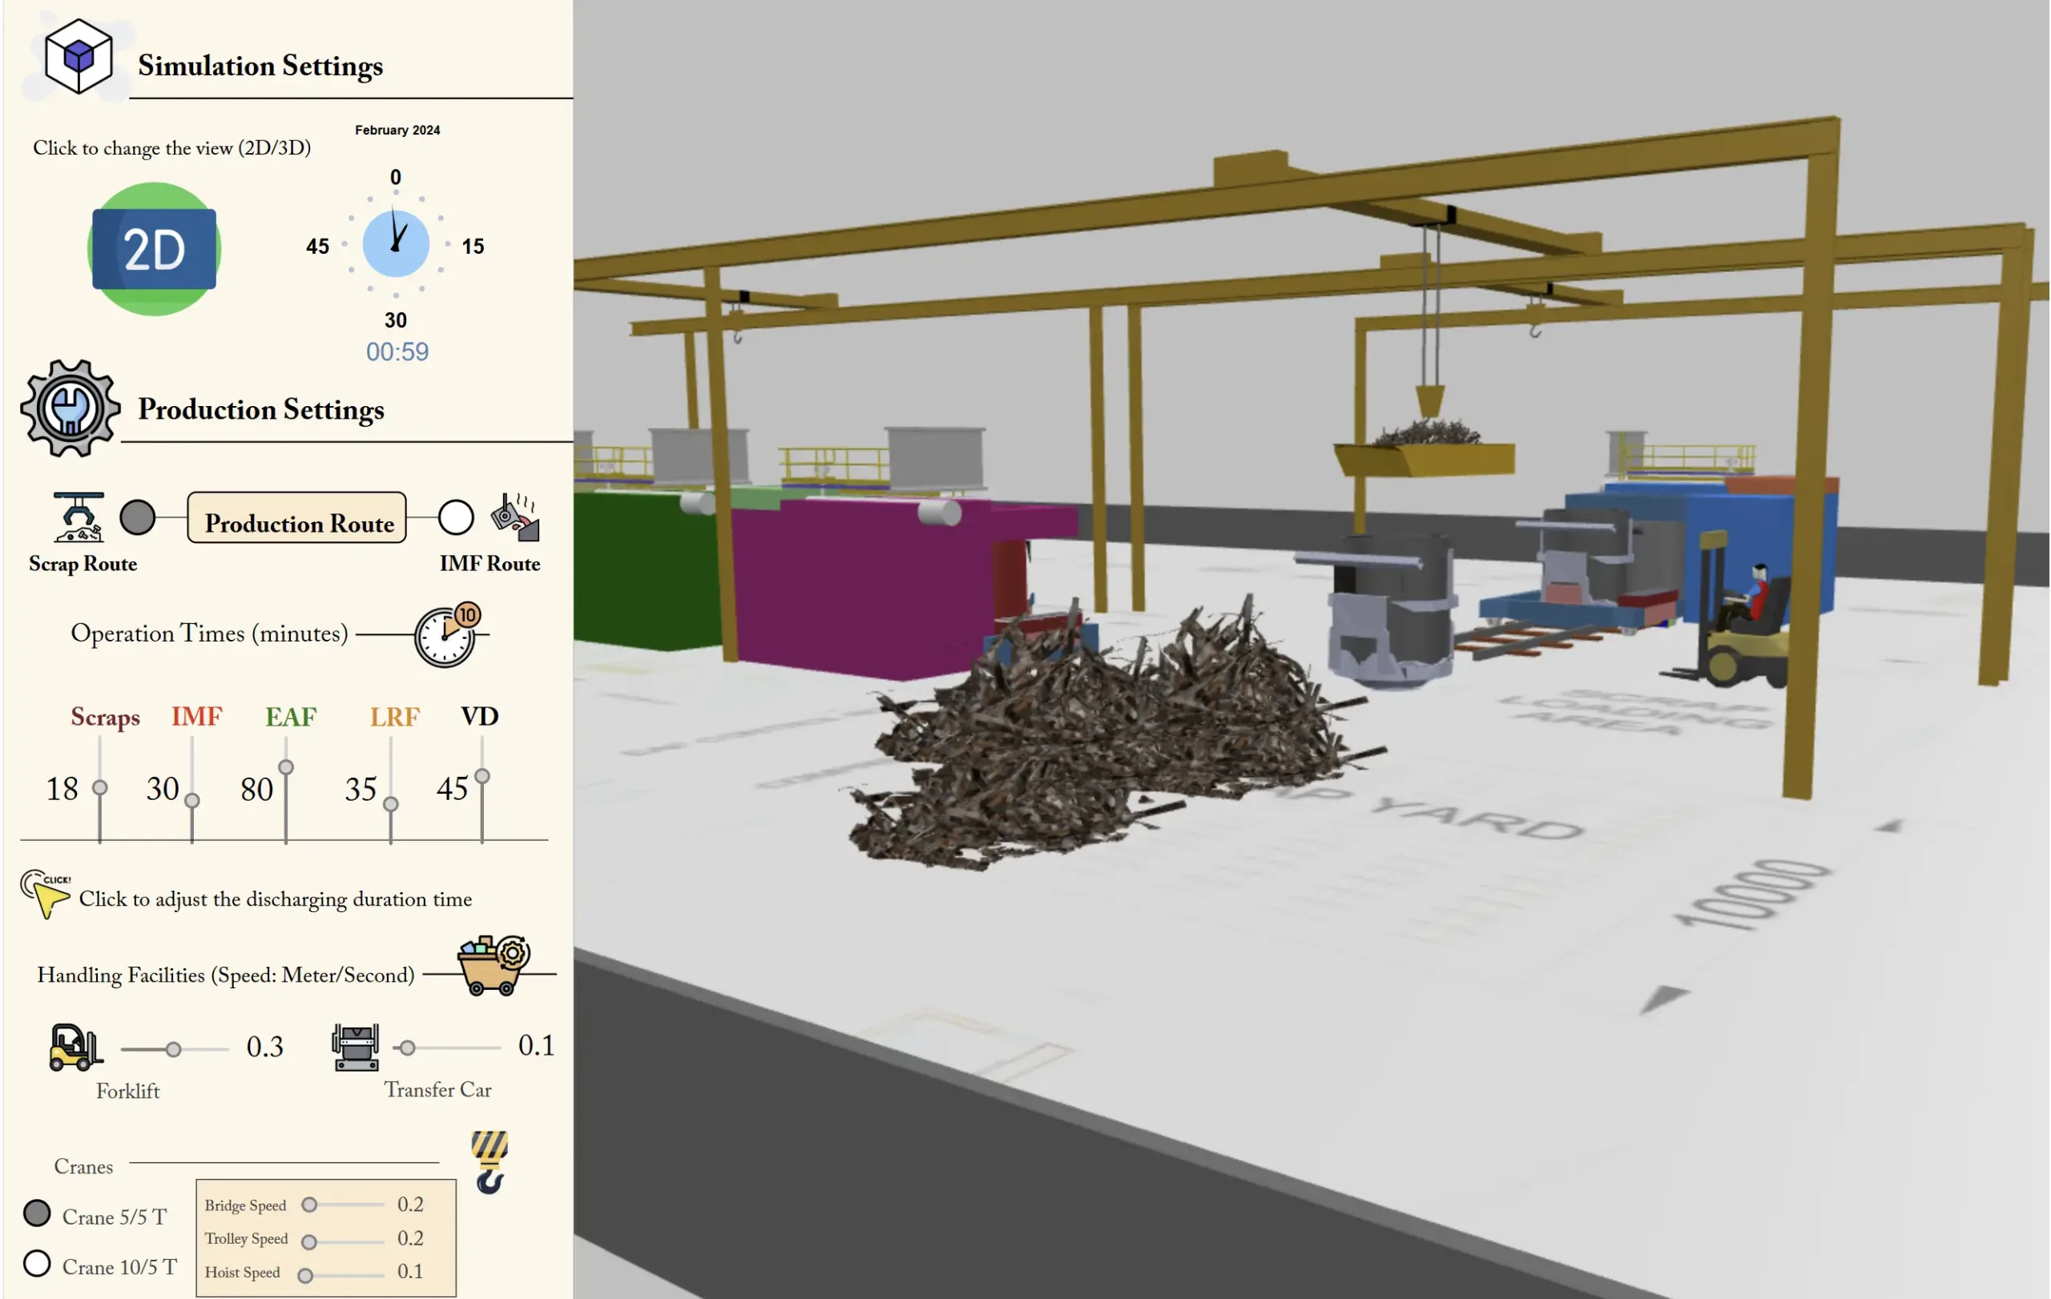
Task: Click the forklift icon
Action: (x=76, y=1047)
